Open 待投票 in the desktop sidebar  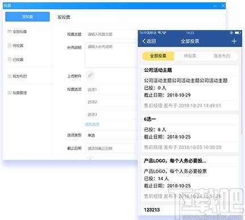tap(18, 45)
